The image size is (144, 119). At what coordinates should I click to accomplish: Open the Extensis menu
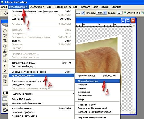[x=105, y=7]
